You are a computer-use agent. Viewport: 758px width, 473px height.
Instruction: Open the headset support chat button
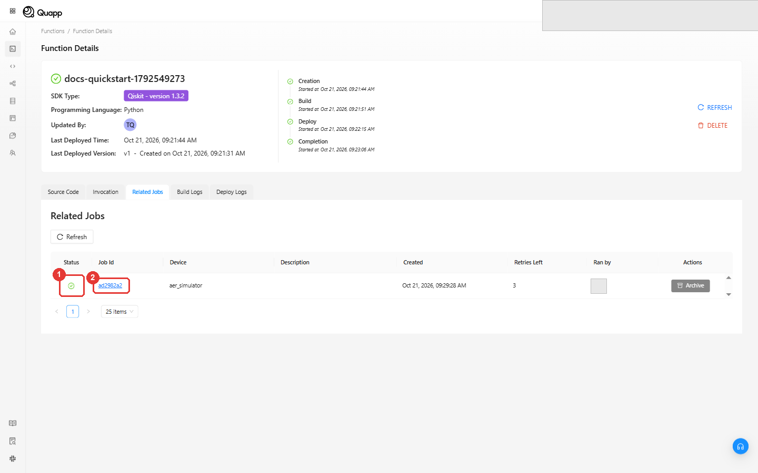tap(741, 446)
